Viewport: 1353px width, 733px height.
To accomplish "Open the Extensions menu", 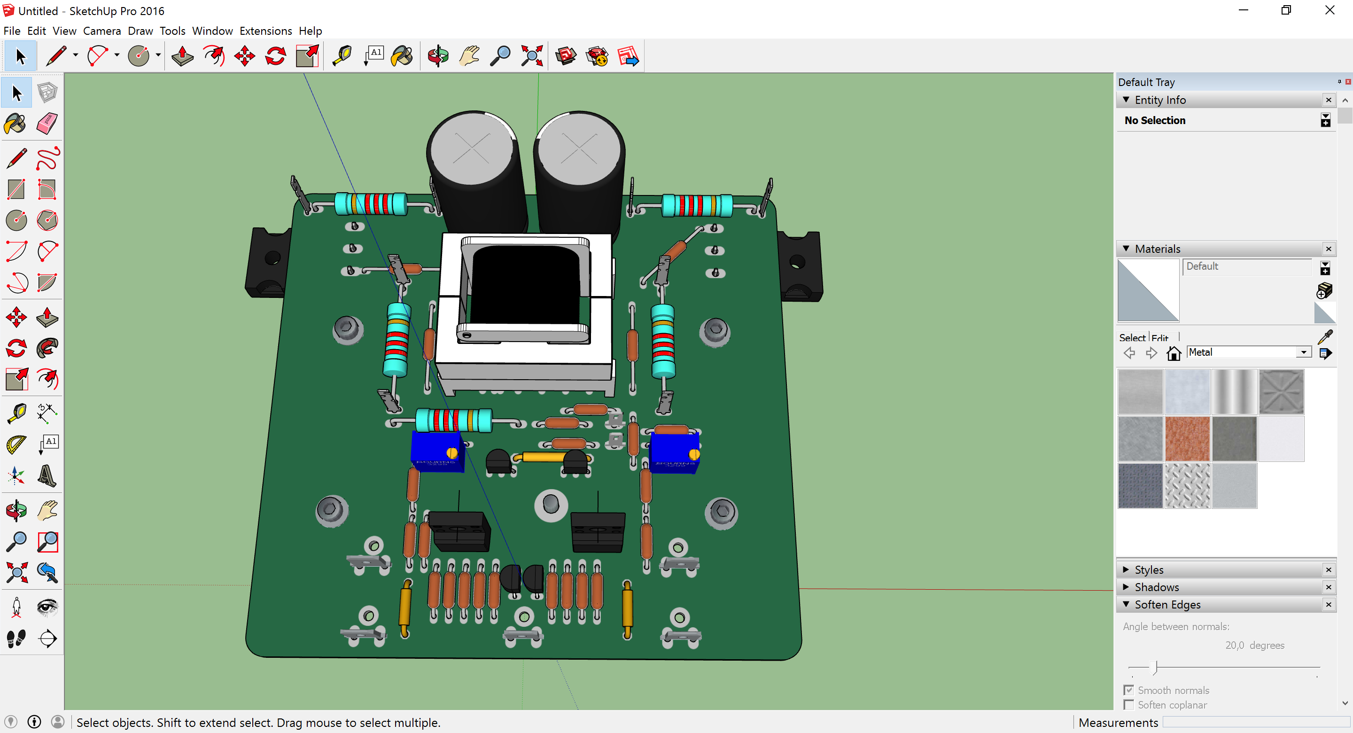I will tap(266, 31).
